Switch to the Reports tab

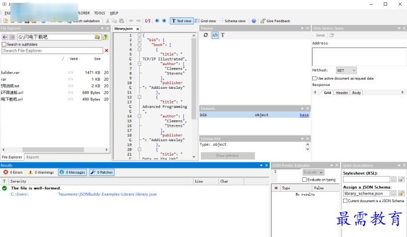point(33,157)
